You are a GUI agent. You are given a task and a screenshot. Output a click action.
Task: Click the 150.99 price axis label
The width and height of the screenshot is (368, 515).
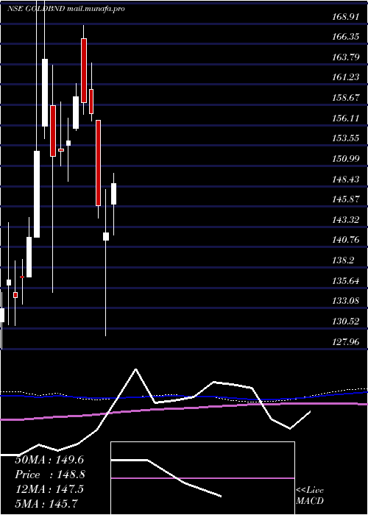pyautogui.click(x=345, y=159)
